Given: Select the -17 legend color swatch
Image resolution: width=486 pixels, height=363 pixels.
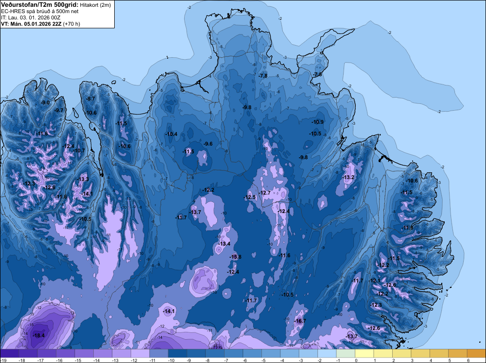Looking at the screenshot, I should 47,353.
